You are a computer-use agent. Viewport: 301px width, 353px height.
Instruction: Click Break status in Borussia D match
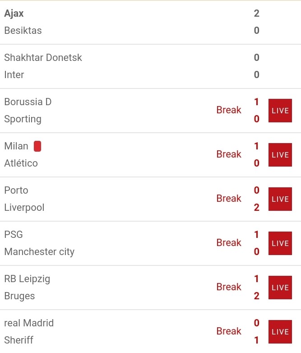(229, 110)
